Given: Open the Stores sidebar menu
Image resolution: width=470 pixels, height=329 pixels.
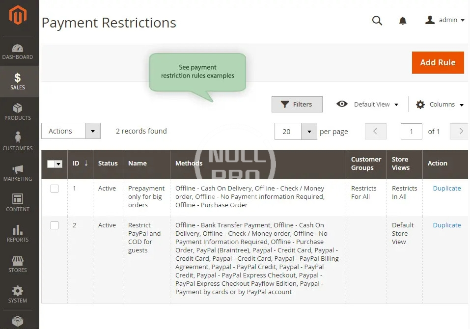Looking at the screenshot, I should [18, 264].
